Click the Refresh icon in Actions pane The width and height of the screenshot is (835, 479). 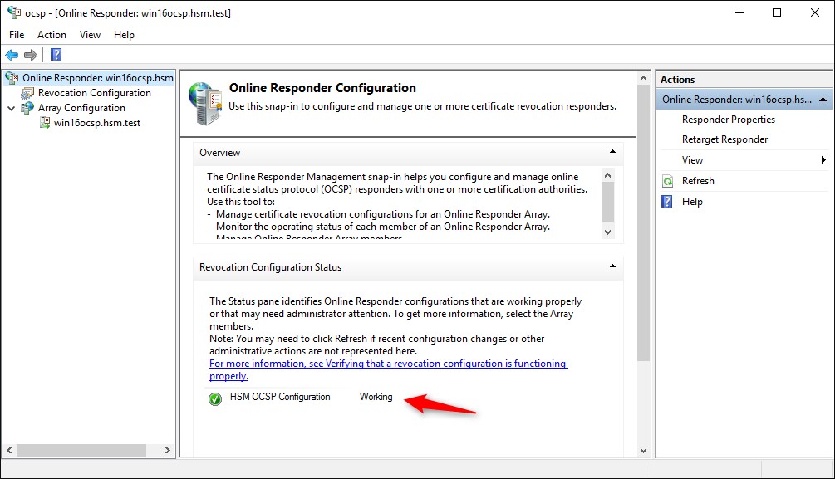click(x=667, y=181)
